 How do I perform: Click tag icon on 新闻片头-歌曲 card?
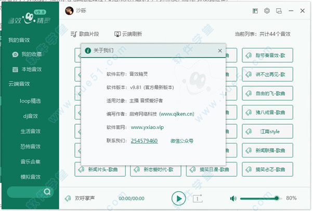[x=81, y=169]
